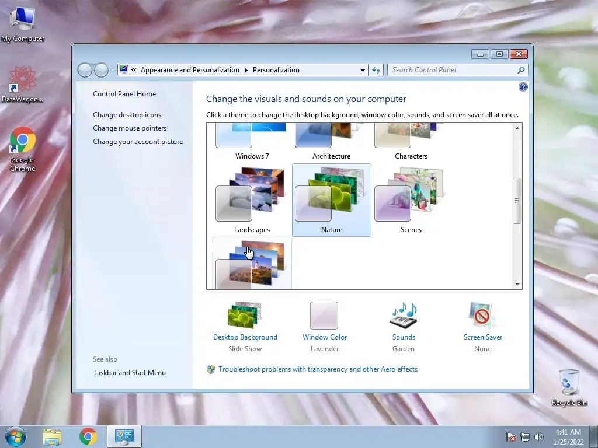The height and width of the screenshot is (448, 598).
Task: Click the Control Panel address bar icon
Action: coord(124,70)
